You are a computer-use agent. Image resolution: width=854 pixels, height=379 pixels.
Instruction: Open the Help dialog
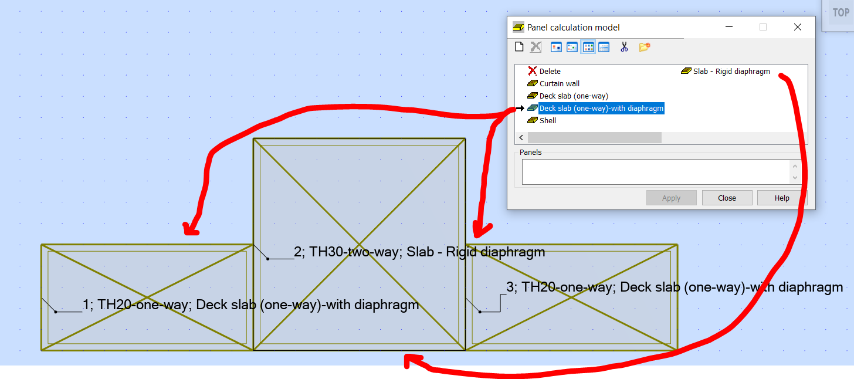click(781, 197)
